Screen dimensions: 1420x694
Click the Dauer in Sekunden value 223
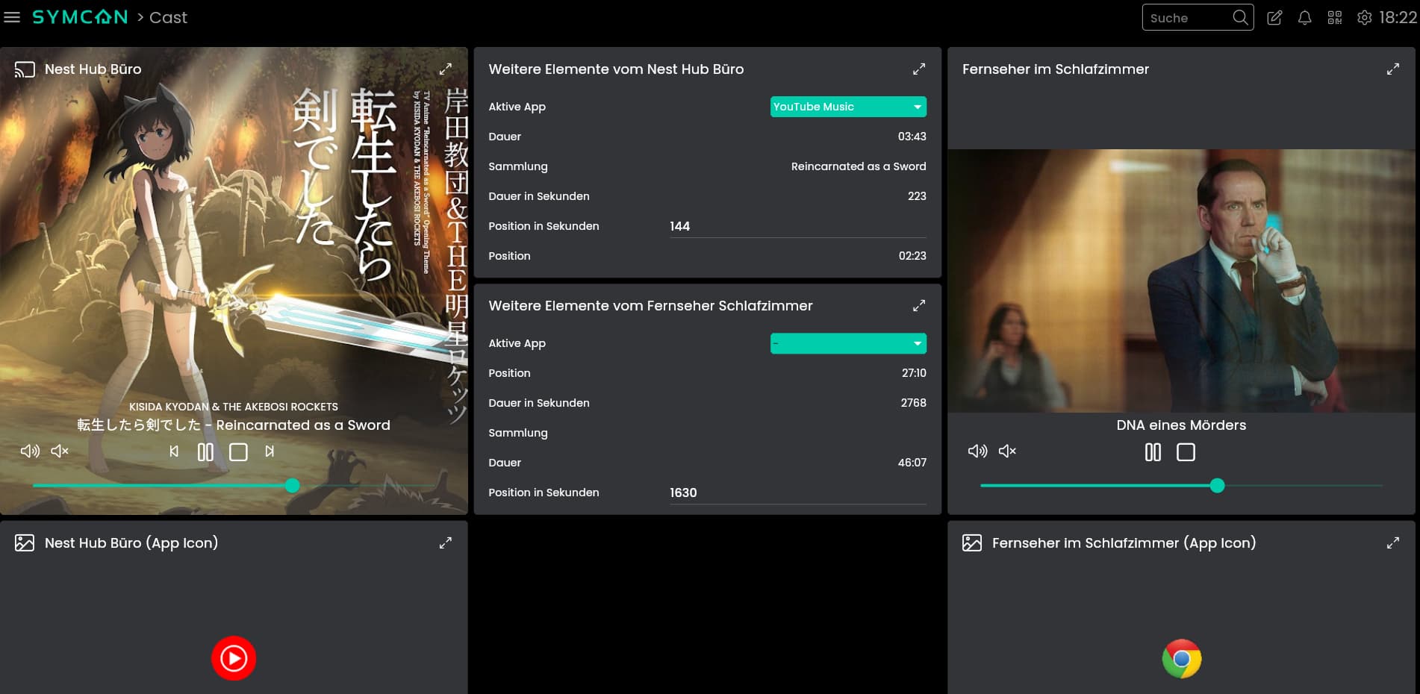click(x=917, y=196)
